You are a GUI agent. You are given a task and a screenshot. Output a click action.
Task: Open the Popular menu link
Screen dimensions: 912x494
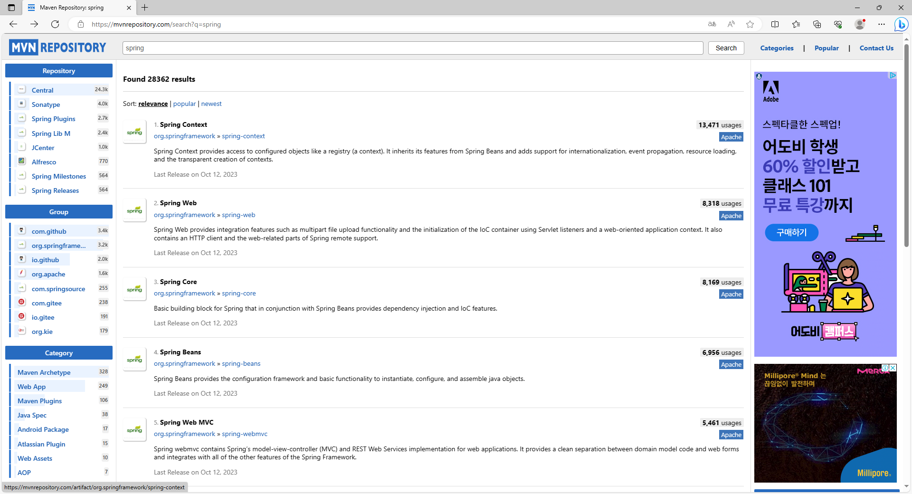tap(826, 48)
